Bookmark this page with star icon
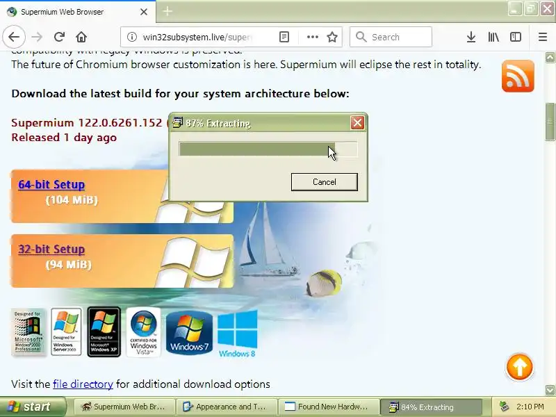 pyautogui.click(x=332, y=37)
